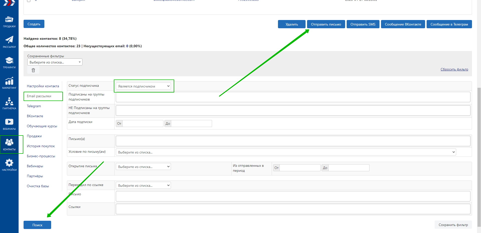
Task: Open the Статус подписчика dropdown
Action: pos(143,86)
